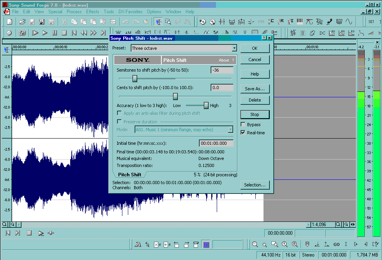Viewport: 382px width, 260px height.
Task: Check the Preserve duration checkbox
Action: (x=119, y=121)
